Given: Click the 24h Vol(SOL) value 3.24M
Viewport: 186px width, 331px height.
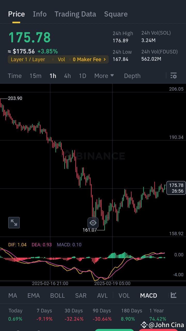Looking at the screenshot, I should (148, 40).
